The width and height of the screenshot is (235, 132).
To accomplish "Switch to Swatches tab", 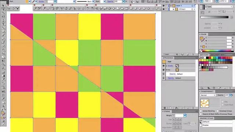I will (x=204, y=55).
